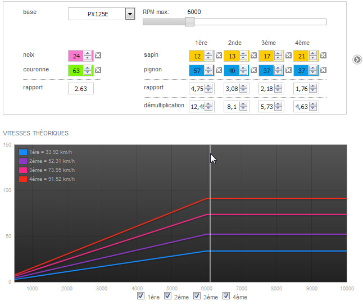Viewport: 363px width, 305px height.
Task: Click the blue 1ère legend swatch
Action: 23,152
